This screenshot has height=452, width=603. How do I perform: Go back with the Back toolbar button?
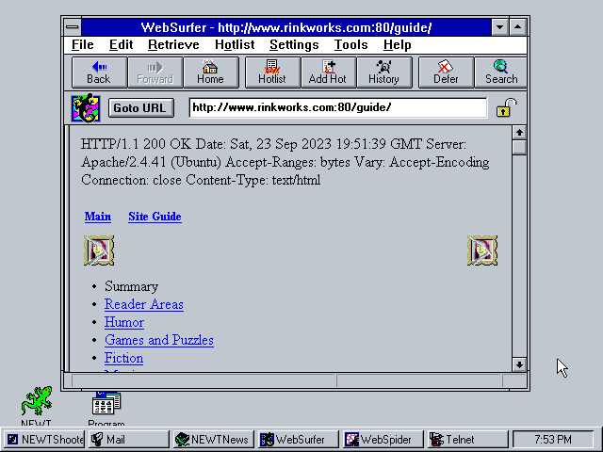(99, 73)
